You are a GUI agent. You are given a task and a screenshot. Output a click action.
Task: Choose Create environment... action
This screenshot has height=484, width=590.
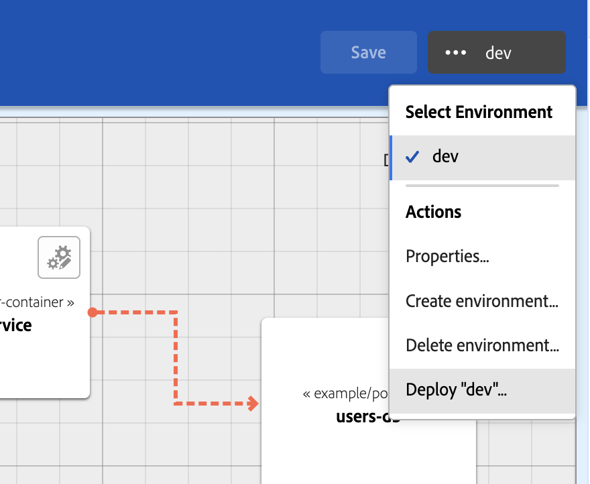[482, 301]
